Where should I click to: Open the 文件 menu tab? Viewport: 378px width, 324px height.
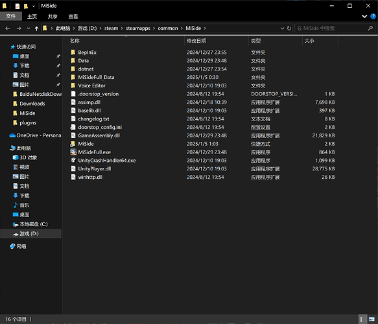(x=11, y=16)
